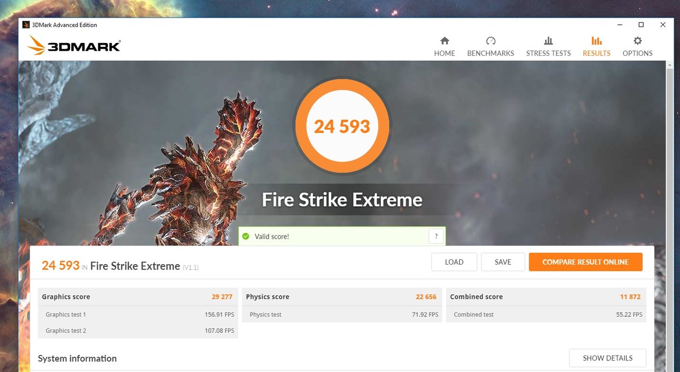Click the 29 277 graphics score value
The image size is (680, 372).
pos(222,297)
